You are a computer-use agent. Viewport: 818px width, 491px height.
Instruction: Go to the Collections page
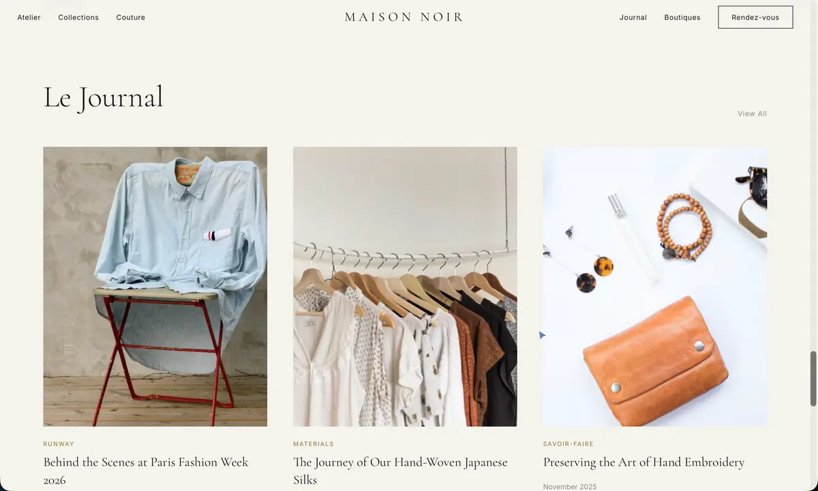pos(78,17)
